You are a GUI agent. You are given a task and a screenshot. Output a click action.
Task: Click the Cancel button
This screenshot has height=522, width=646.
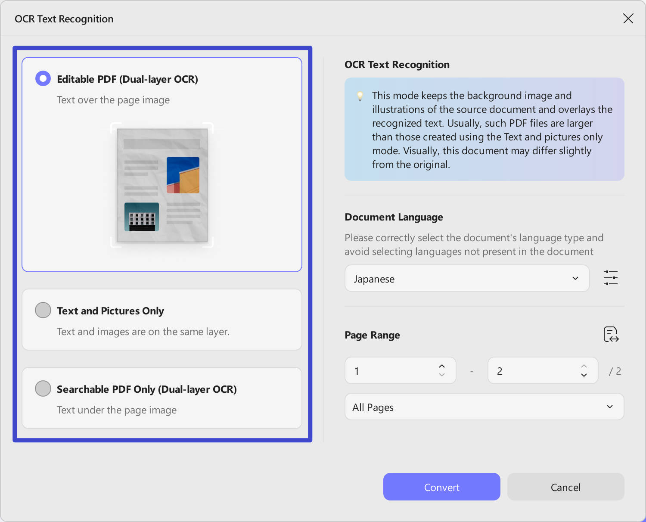[566, 487]
